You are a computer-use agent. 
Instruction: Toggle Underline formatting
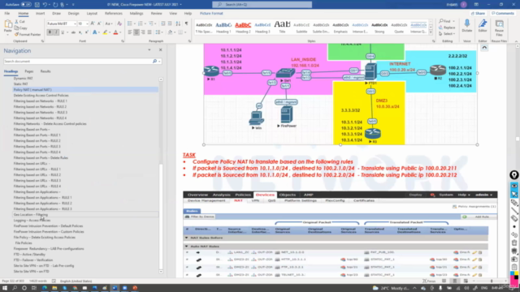point(63,32)
